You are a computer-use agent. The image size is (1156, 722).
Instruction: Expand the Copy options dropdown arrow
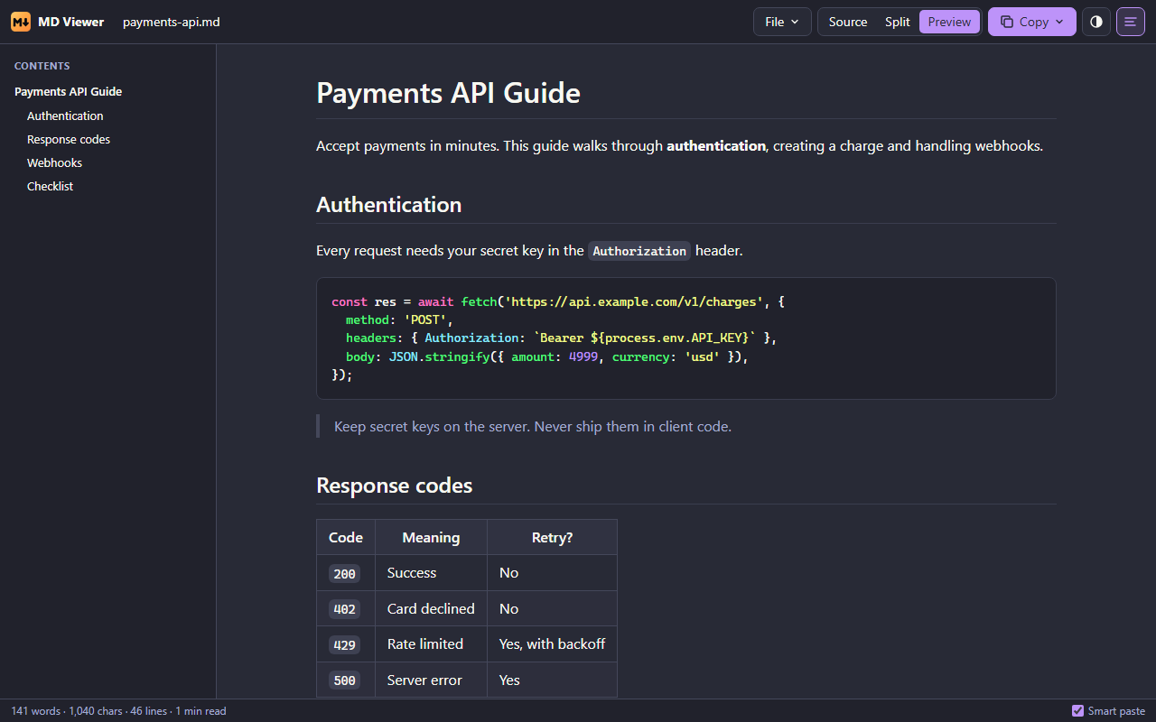pos(1060,22)
